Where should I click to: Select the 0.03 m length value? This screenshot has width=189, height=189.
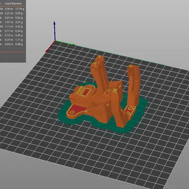[x=9, y=44]
